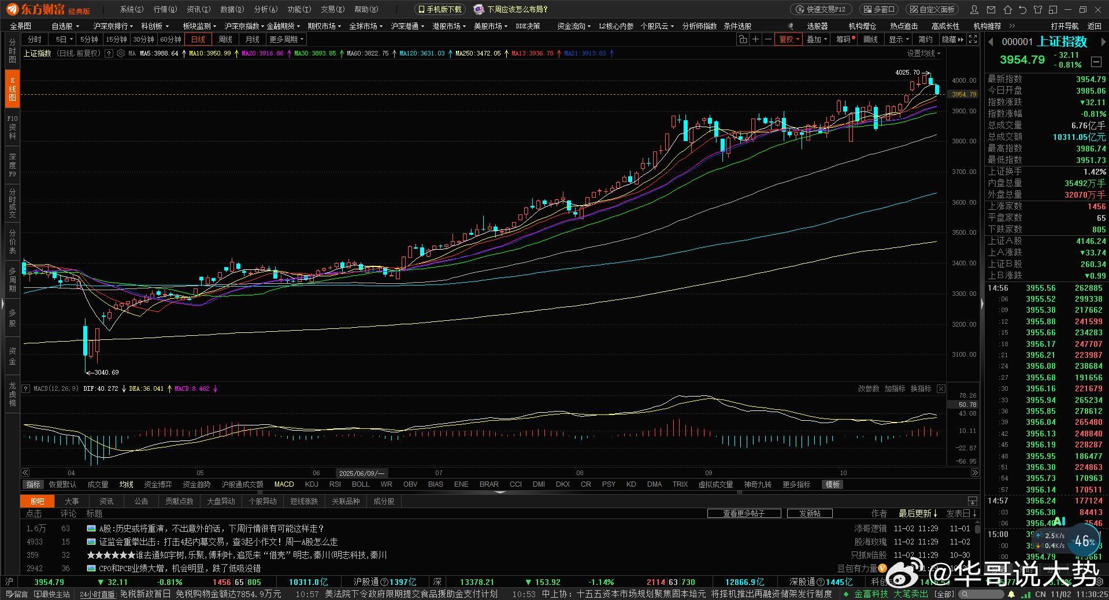1109x600 pixels.
Task: Go to next stock arrow
Action: pos(1103,42)
